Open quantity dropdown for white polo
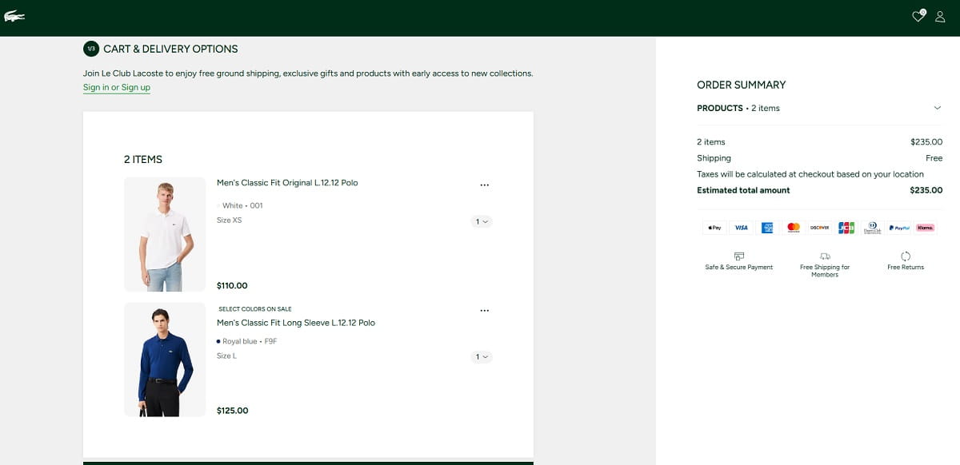960x465 pixels. (x=482, y=221)
